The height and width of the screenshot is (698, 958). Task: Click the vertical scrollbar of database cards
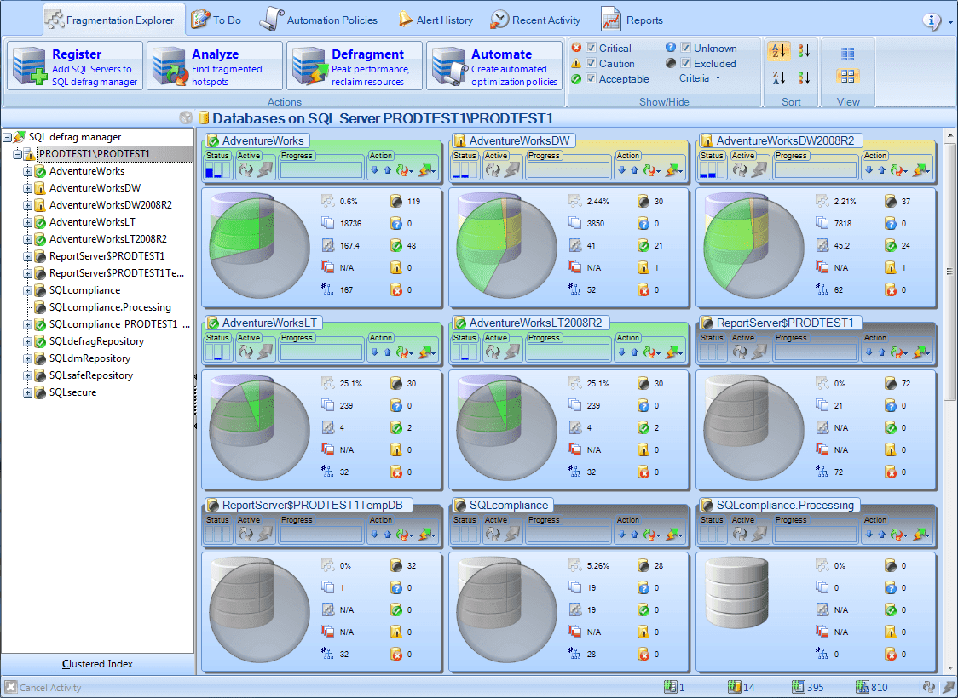click(x=949, y=272)
